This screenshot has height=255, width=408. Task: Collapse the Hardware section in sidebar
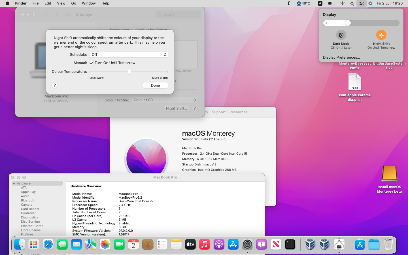pyautogui.click(x=14, y=184)
